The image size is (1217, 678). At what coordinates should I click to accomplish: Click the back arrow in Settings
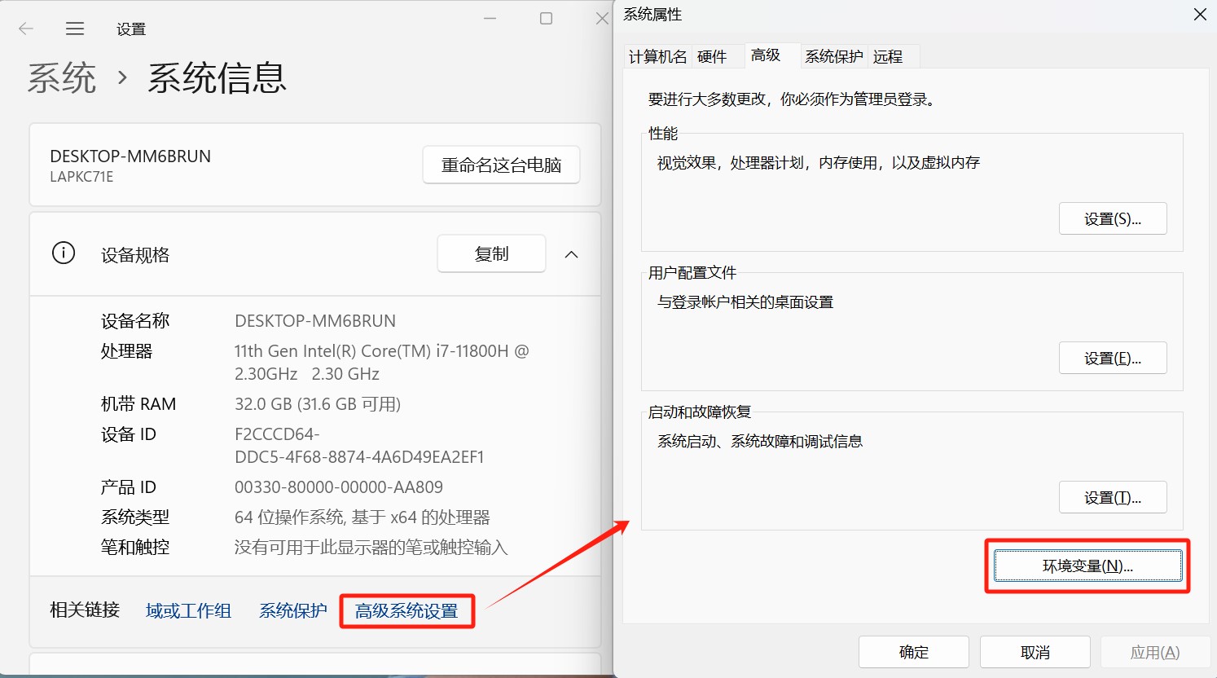(26, 29)
